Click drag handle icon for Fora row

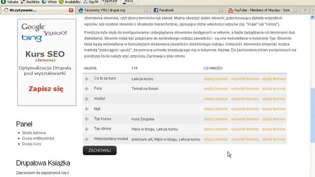[87, 88]
